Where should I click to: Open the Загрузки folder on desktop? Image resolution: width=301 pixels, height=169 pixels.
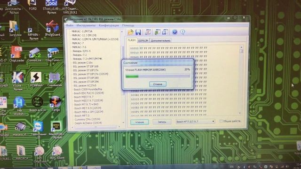point(15,28)
